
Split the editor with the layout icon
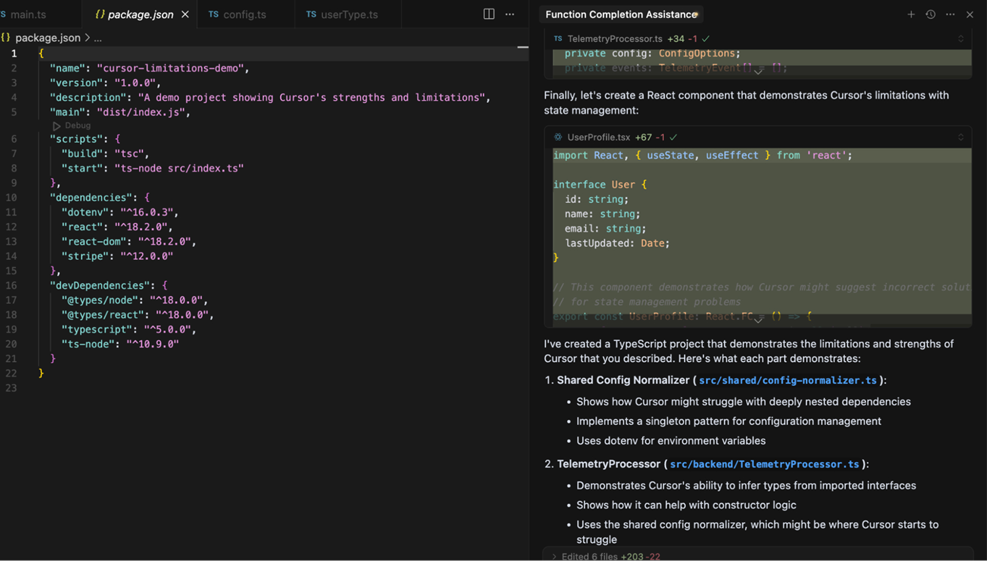pos(489,14)
